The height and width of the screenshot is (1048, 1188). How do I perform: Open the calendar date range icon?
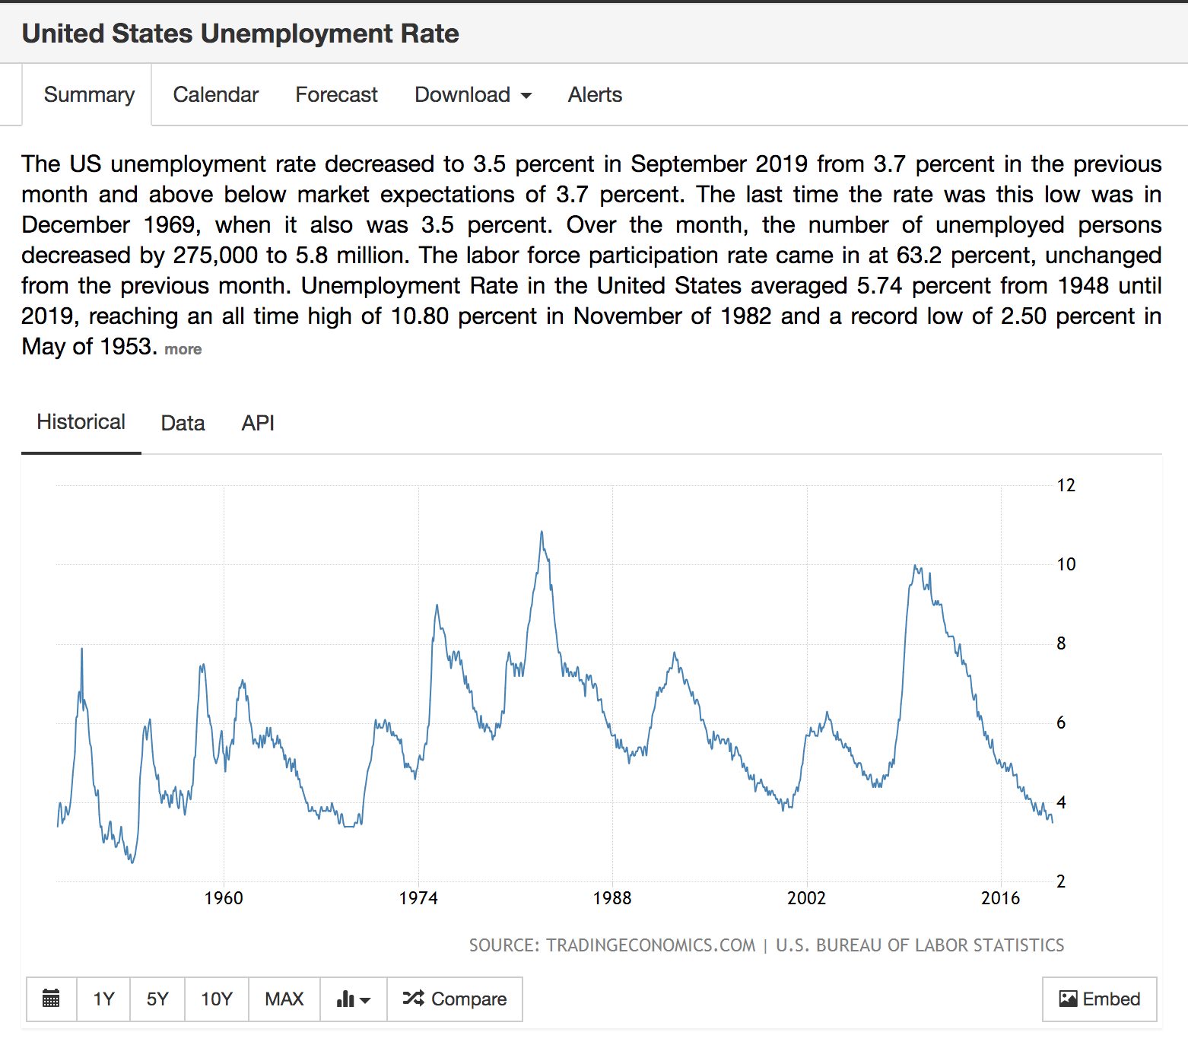pyautogui.click(x=51, y=999)
